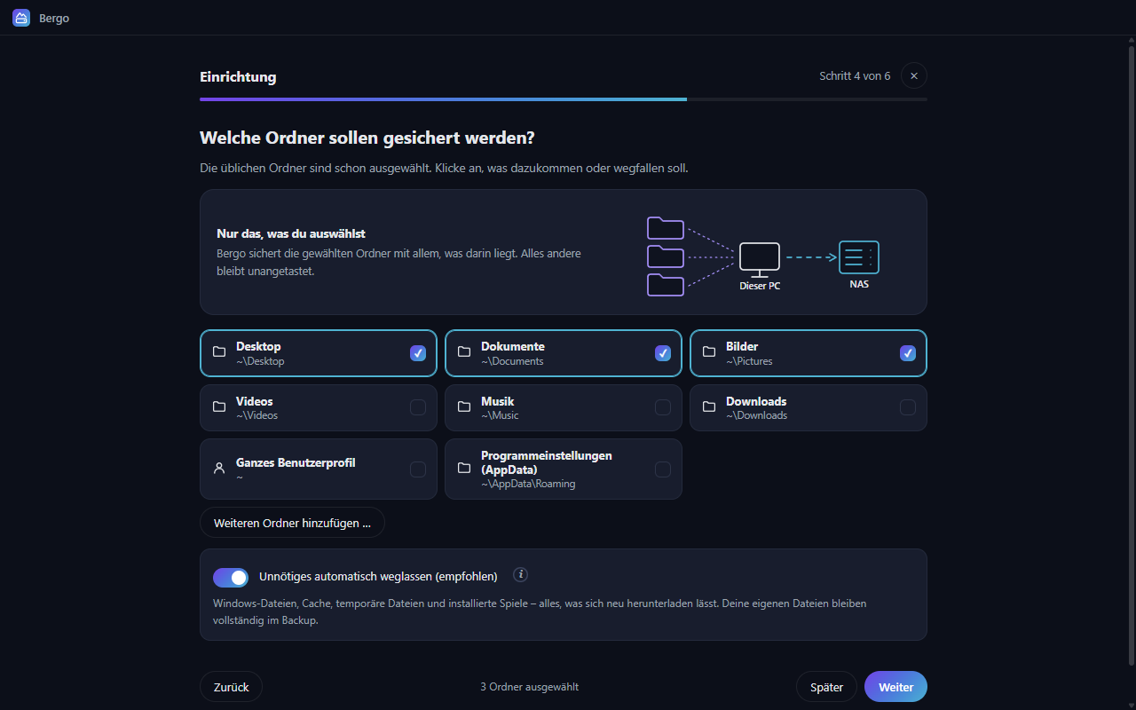Image resolution: width=1136 pixels, height=710 pixels.
Task: Click the setup progress bar
Action: (564, 99)
